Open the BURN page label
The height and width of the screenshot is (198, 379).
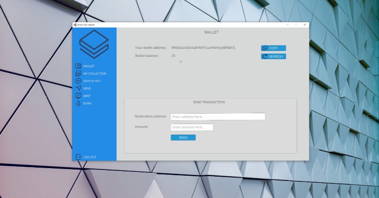click(87, 103)
